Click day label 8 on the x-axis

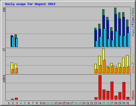coord(37,103)
